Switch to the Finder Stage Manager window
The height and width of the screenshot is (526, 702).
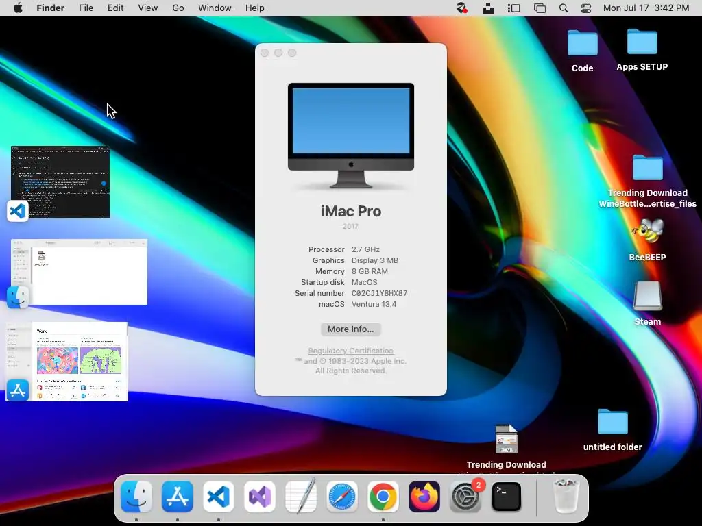pyautogui.click(x=80, y=272)
